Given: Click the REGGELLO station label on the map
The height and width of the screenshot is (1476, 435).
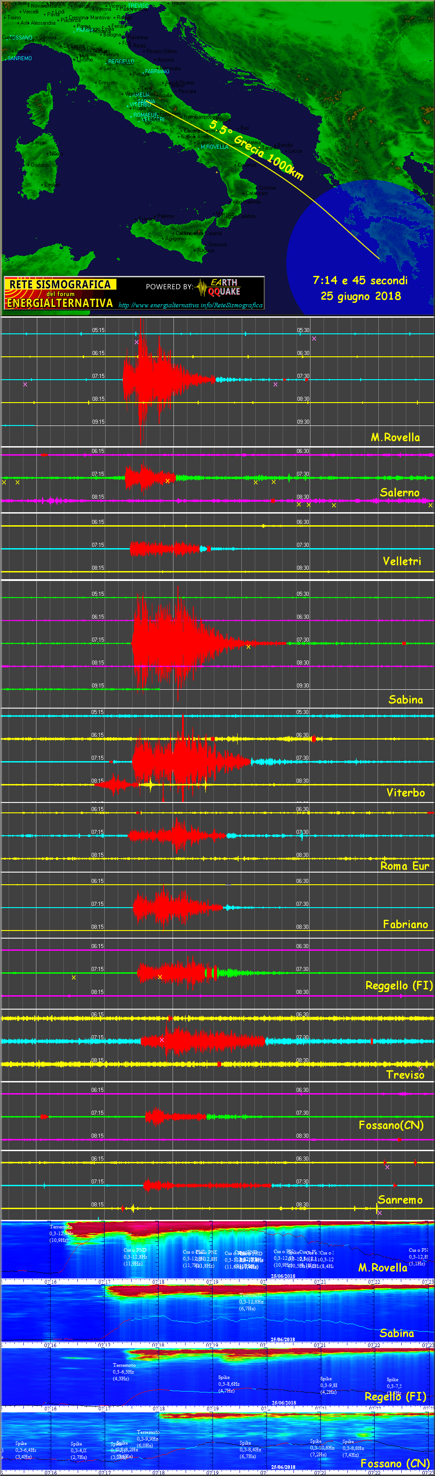Looking at the screenshot, I should point(121,61).
